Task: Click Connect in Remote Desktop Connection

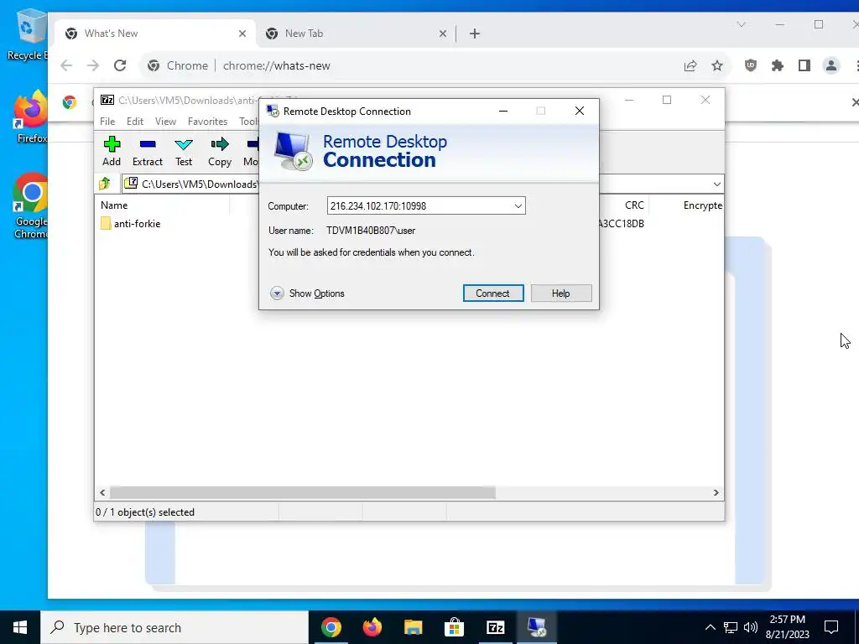Action: (493, 293)
